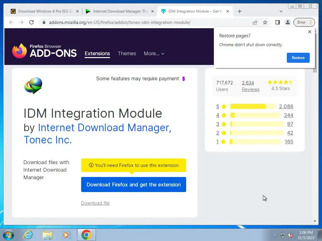Screen dimensions: 322x241
Task: Share this page via share icon
Action: coord(255,22)
